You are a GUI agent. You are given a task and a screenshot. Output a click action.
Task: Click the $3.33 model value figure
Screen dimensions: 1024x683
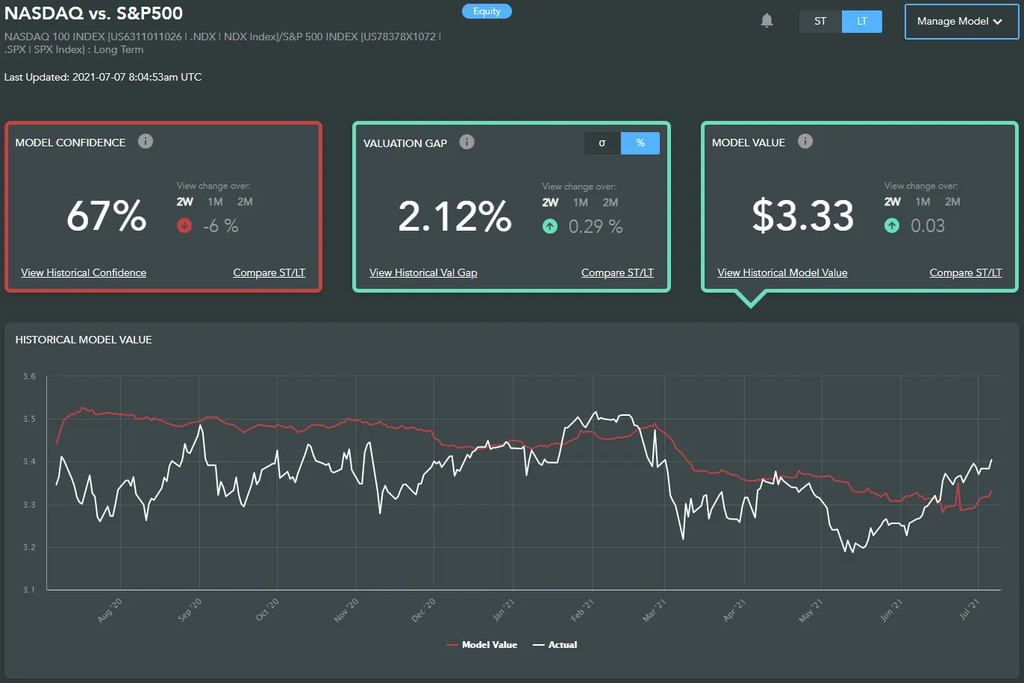click(x=803, y=216)
